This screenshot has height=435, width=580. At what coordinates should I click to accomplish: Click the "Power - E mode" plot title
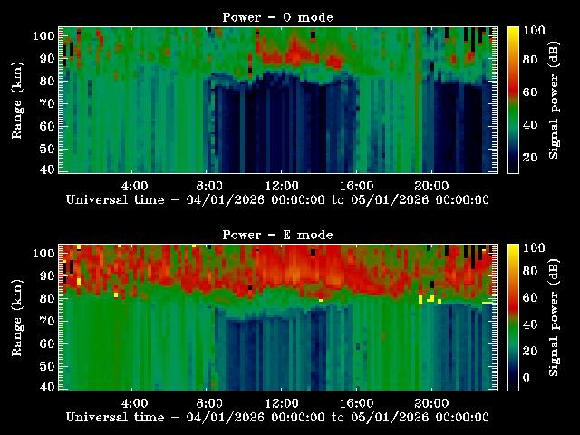pyautogui.click(x=277, y=235)
